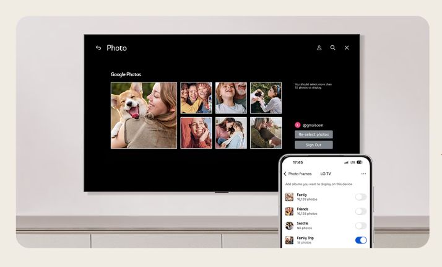Select the large dog and woman photo
This screenshot has width=442, height=267.
[144, 115]
